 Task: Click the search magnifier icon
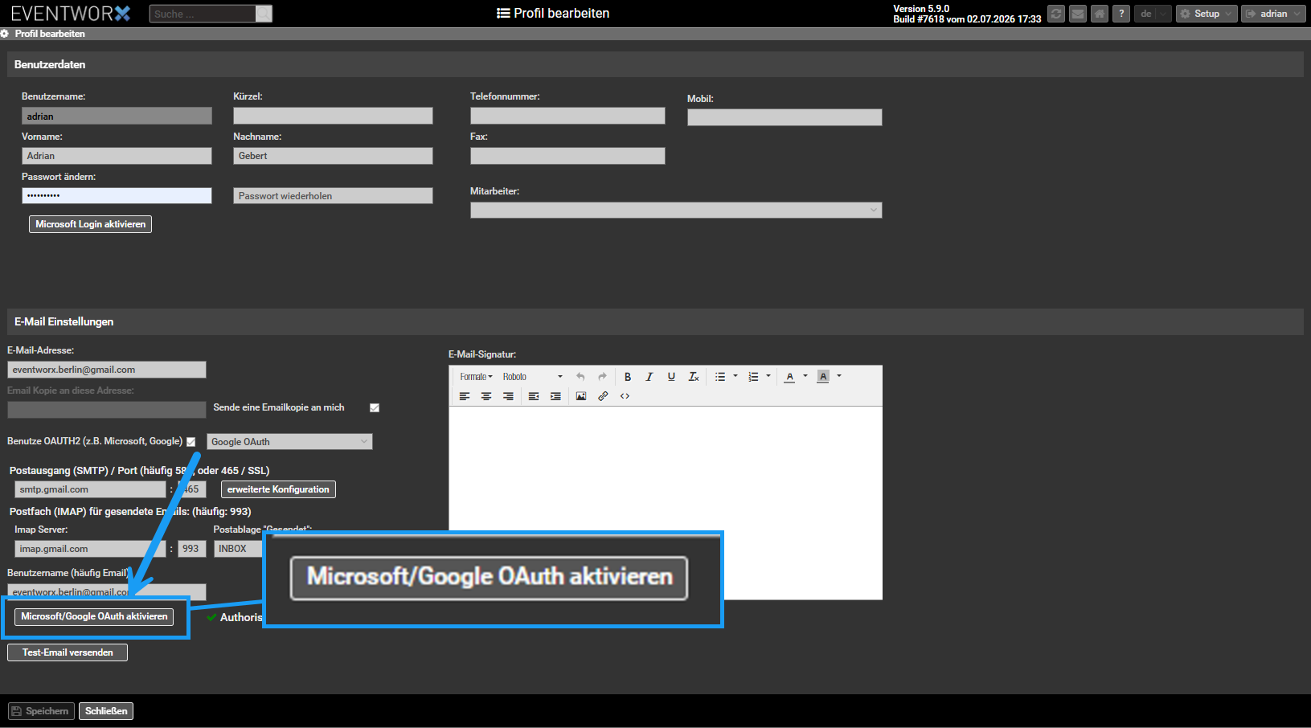click(264, 14)
